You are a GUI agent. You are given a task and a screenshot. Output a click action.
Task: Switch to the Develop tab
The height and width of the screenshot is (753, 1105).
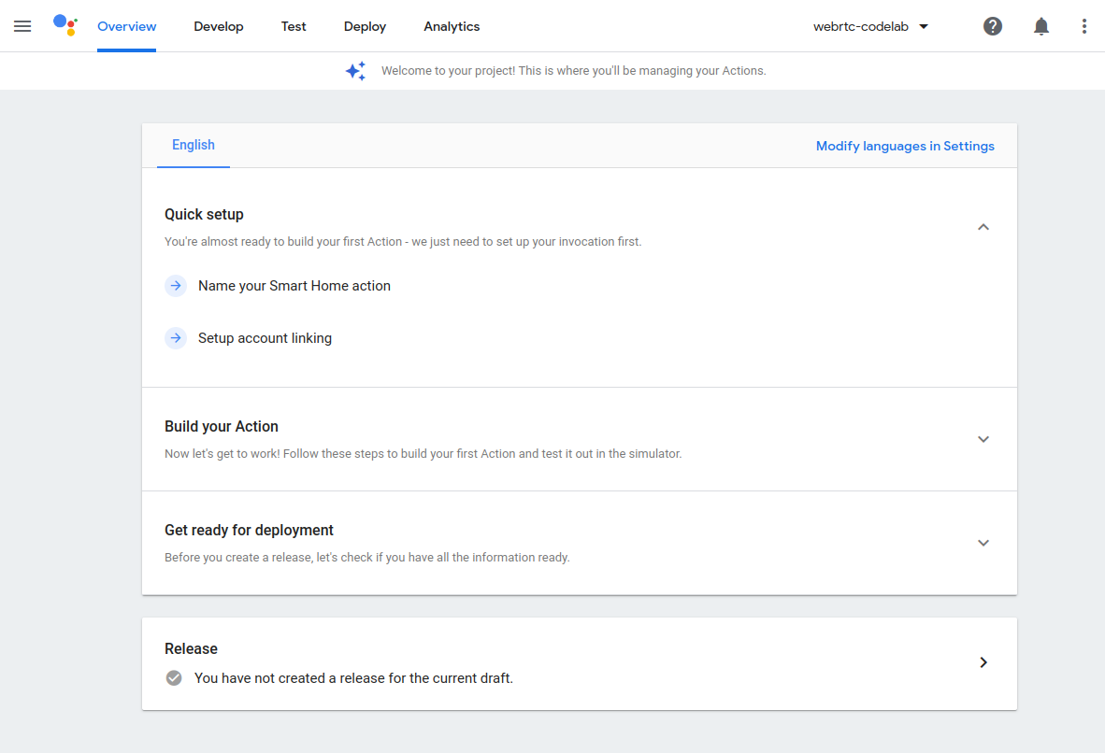click(x=219, y=26)
